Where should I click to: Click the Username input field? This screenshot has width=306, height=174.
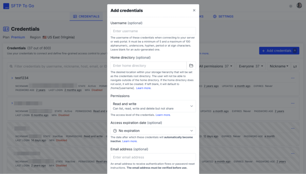tap(153, 31)
